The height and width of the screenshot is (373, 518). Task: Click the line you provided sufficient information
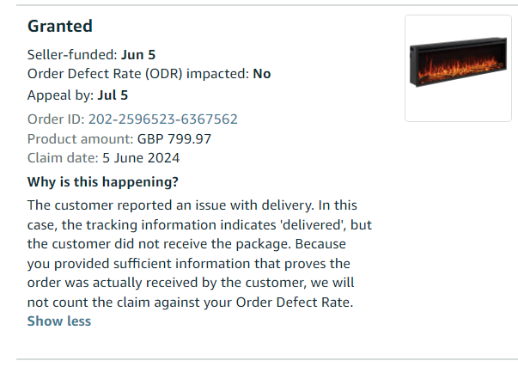coord(189,264)
